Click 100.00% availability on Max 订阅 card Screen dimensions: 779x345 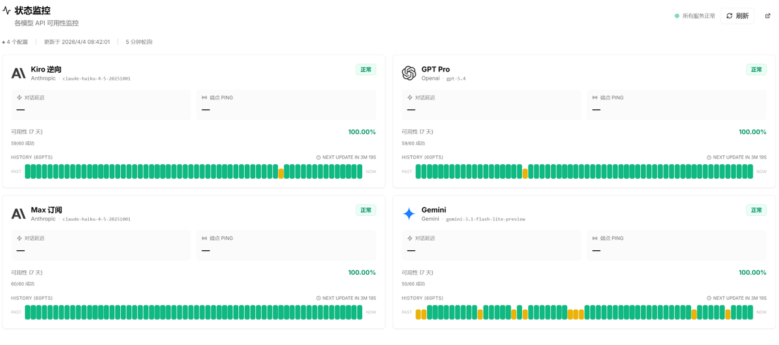click(x=362, y=273)
